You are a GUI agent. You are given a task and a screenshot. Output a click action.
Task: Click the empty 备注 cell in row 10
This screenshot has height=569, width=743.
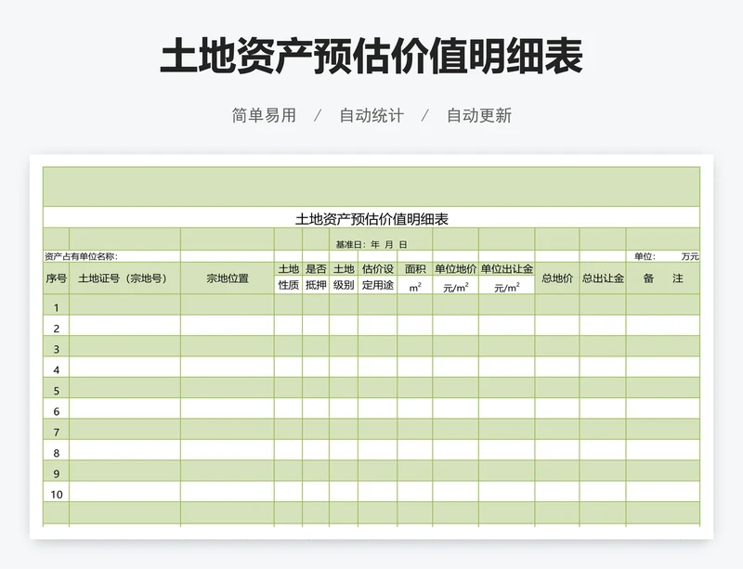pos(663,492)
